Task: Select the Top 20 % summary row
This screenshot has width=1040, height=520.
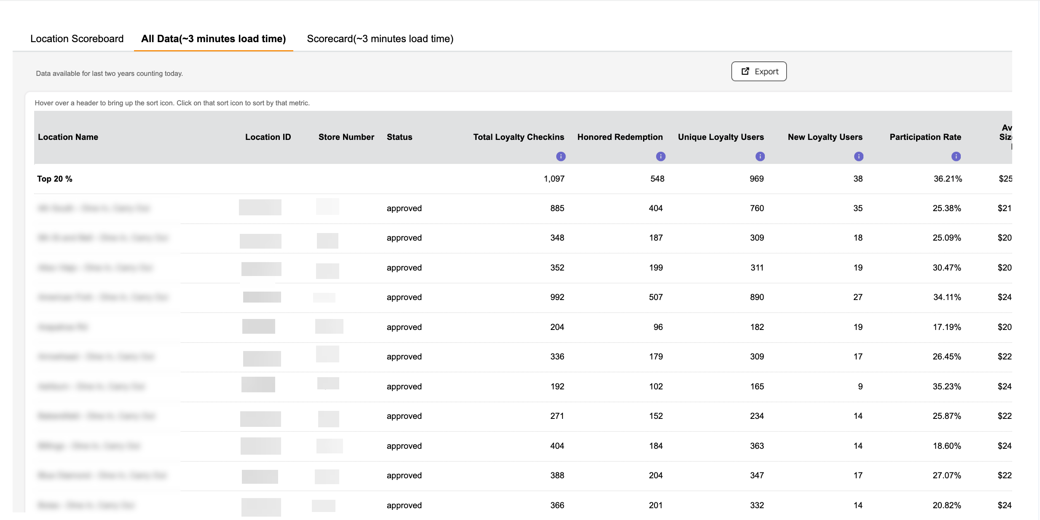Action: coord(523,179)
